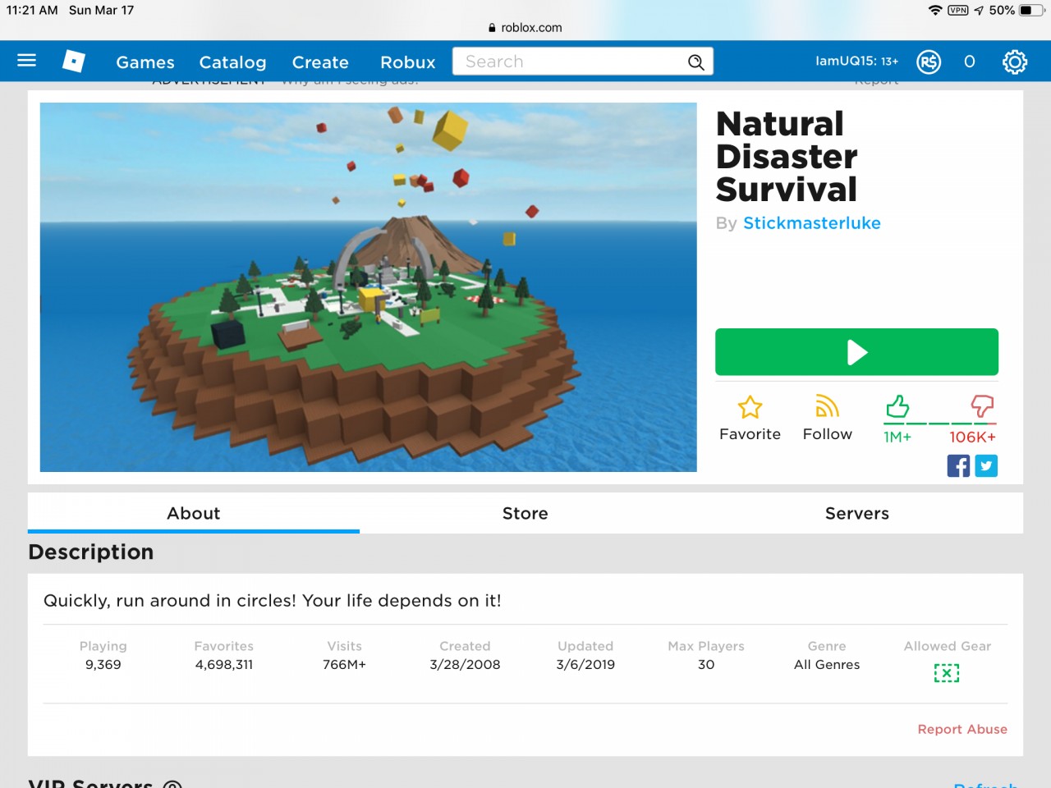The image size is (1051, 788).
Task: Open the Games menu
Action: 145,62
